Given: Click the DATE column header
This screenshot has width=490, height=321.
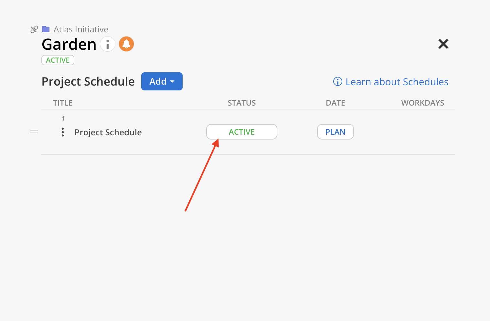Looking at the screenshot, I should coord(335,103).
